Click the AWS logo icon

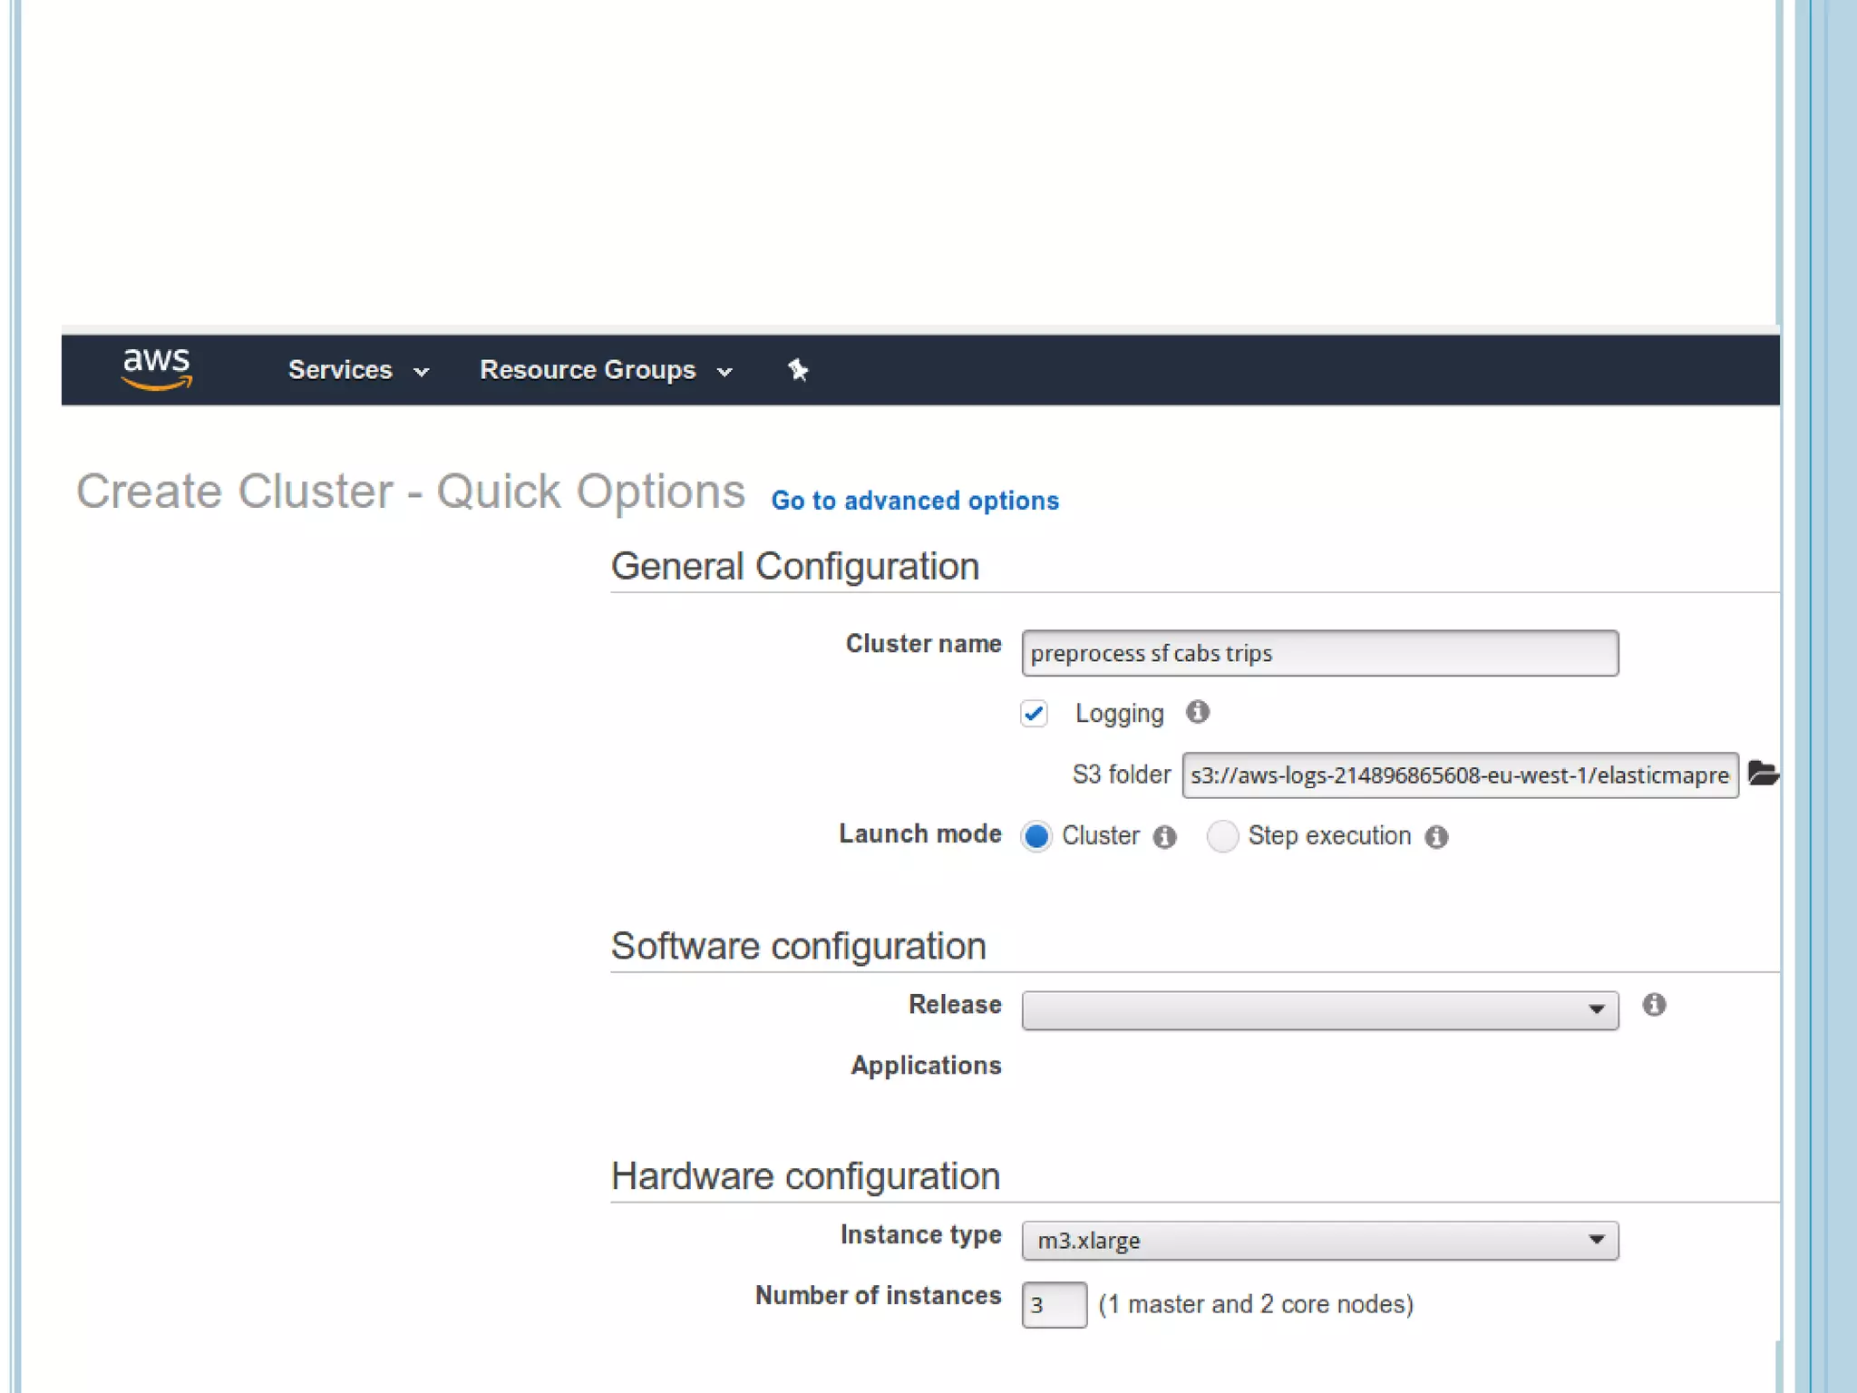(x=157, y=368)
